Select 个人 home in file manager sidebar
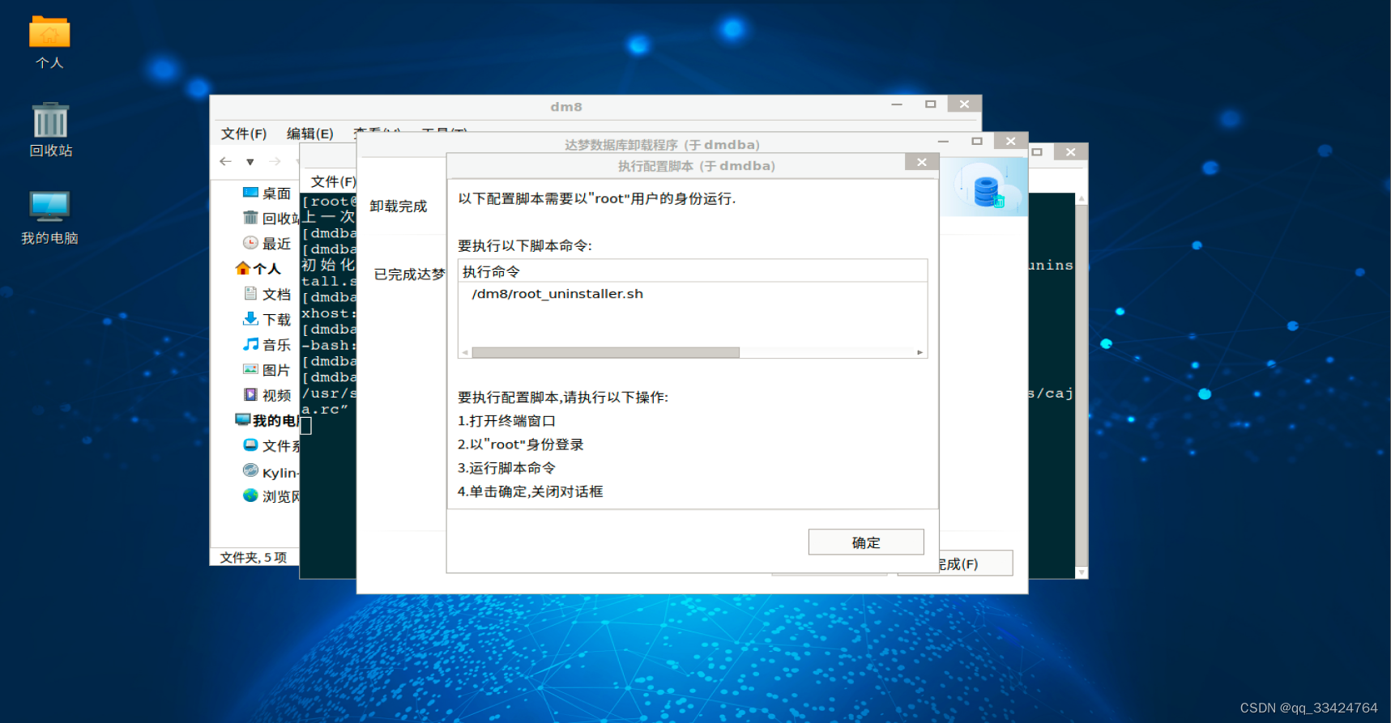Screen dimensions: 1391x723 258,269
